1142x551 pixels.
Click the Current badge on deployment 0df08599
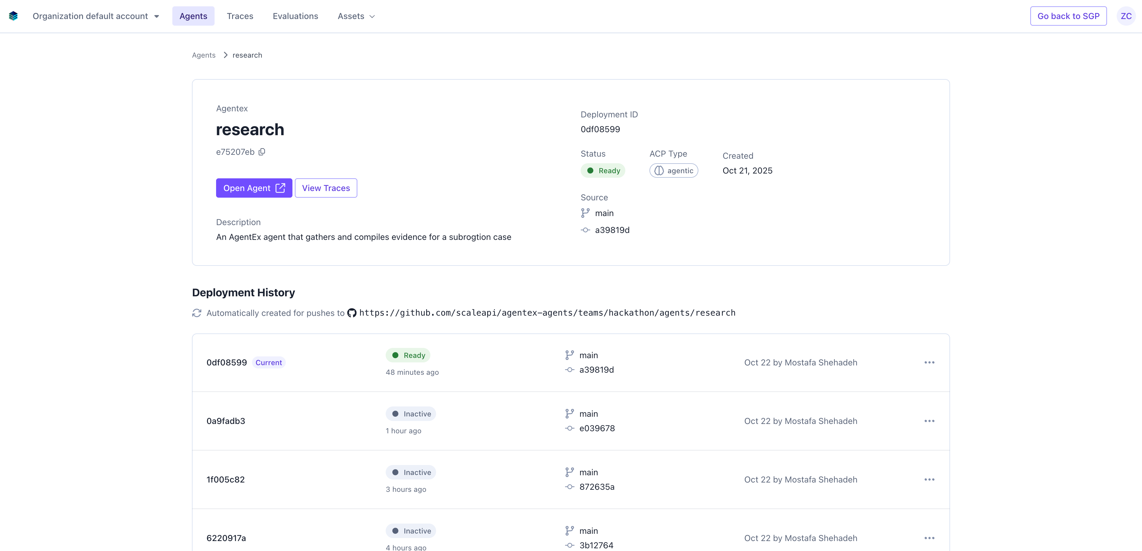pyautogui.click(x=268, y=362)
